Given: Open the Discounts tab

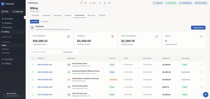Looking at the screenshot, I should pos(91,15).
